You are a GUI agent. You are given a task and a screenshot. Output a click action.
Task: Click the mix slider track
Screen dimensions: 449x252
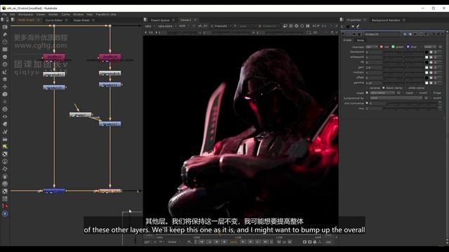pyautogui.click(x=411, y=108)
